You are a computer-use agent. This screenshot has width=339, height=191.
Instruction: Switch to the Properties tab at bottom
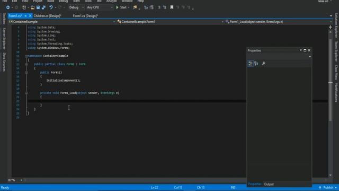click(255, 184)
